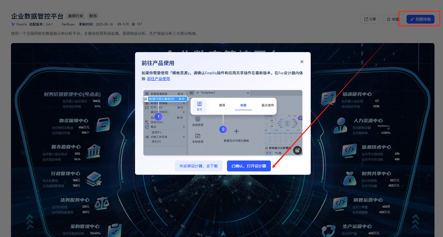Viewport: 443px width, 237px height.
Task: Click the 督办监察中心 building icon
Action: (x=93, y=151)
